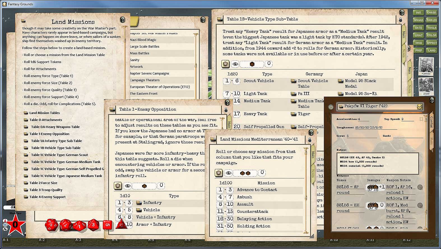The width and height of the screenshot is (441, 249).
Task: Click Scout Vehicle Table bullet link icon
Action: [x=293, y=81]
